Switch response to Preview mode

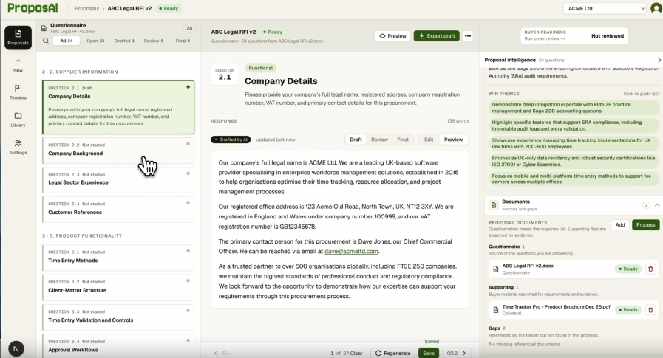(453, 140)
